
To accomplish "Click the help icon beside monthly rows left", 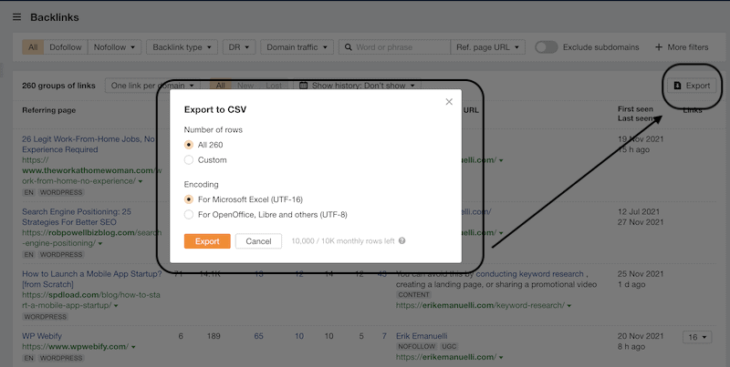I will pos(402,240).
